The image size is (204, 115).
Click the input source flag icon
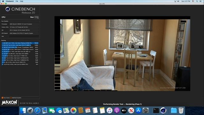(x=193, y=1)
